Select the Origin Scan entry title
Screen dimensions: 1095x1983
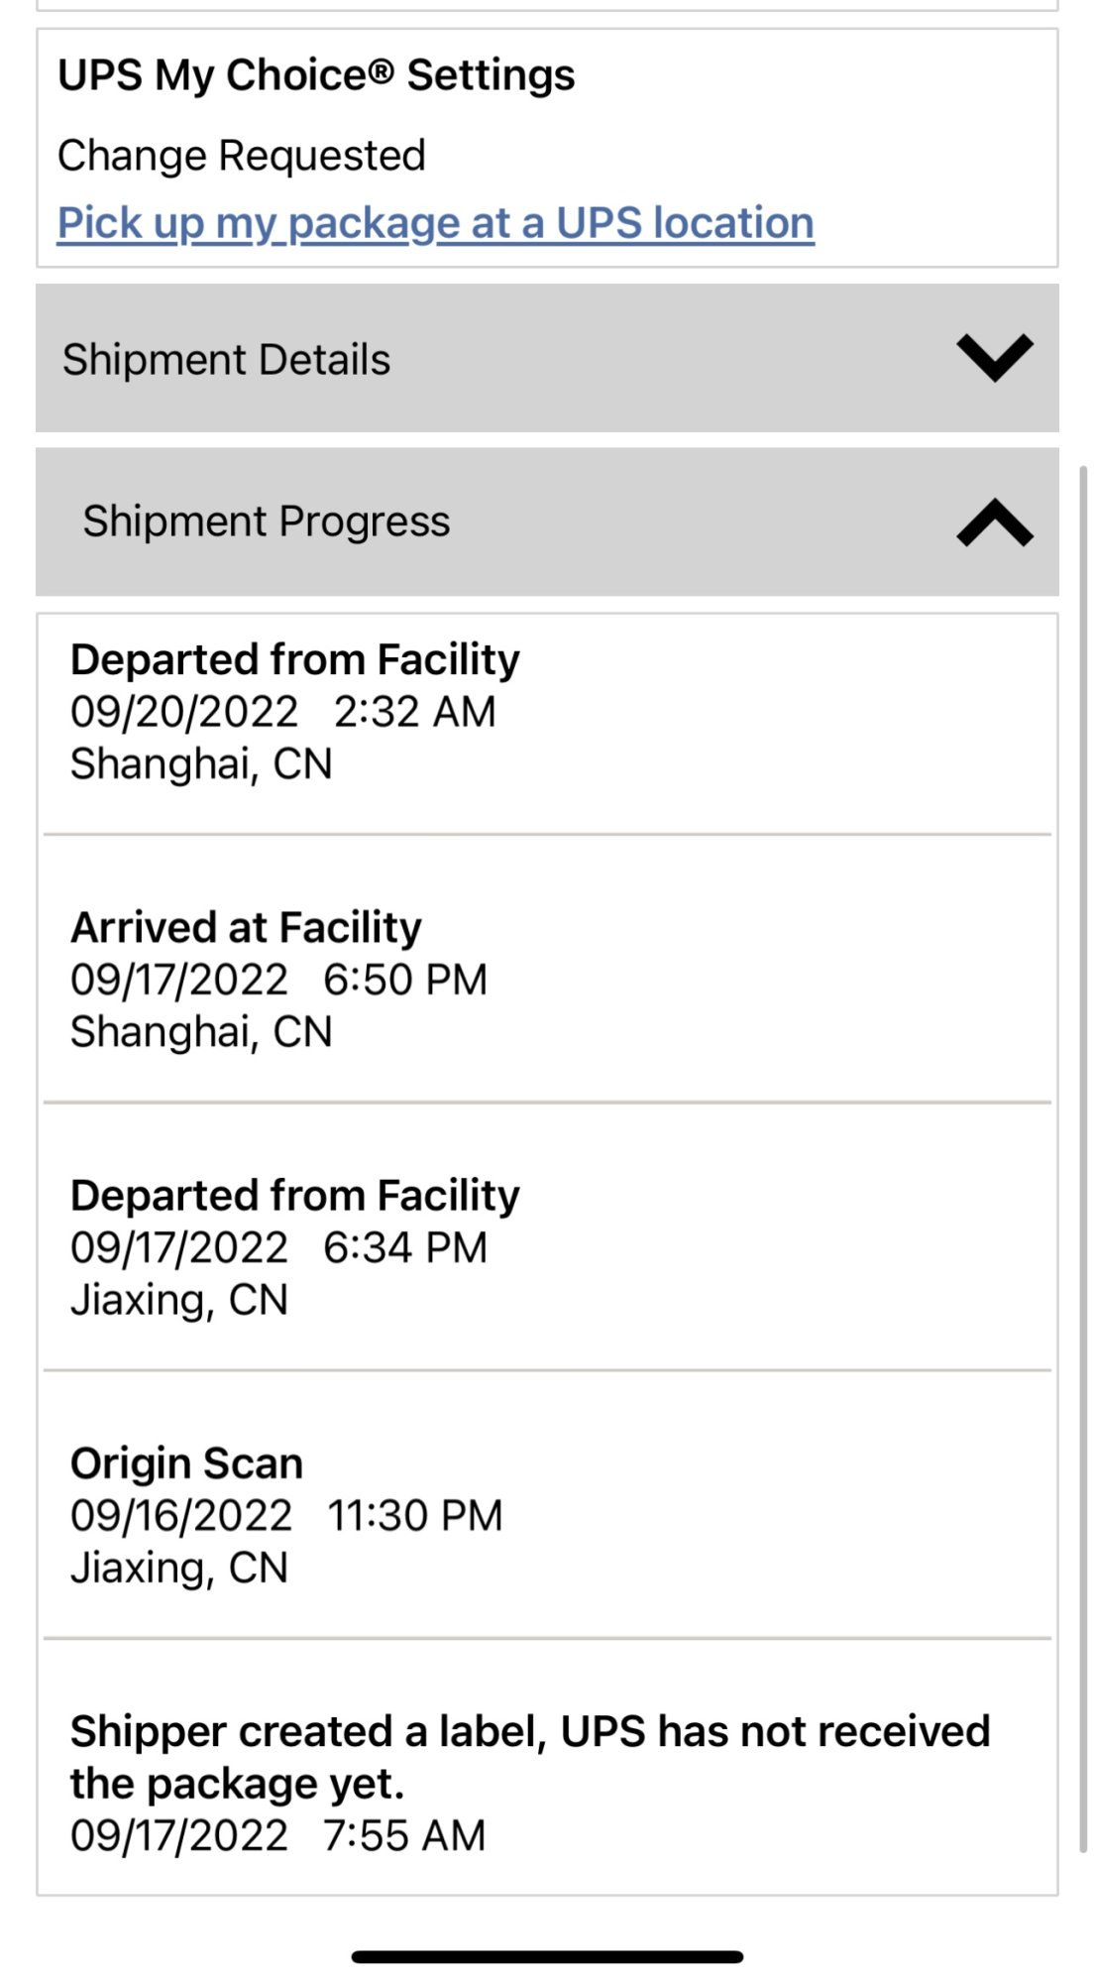186,1463
